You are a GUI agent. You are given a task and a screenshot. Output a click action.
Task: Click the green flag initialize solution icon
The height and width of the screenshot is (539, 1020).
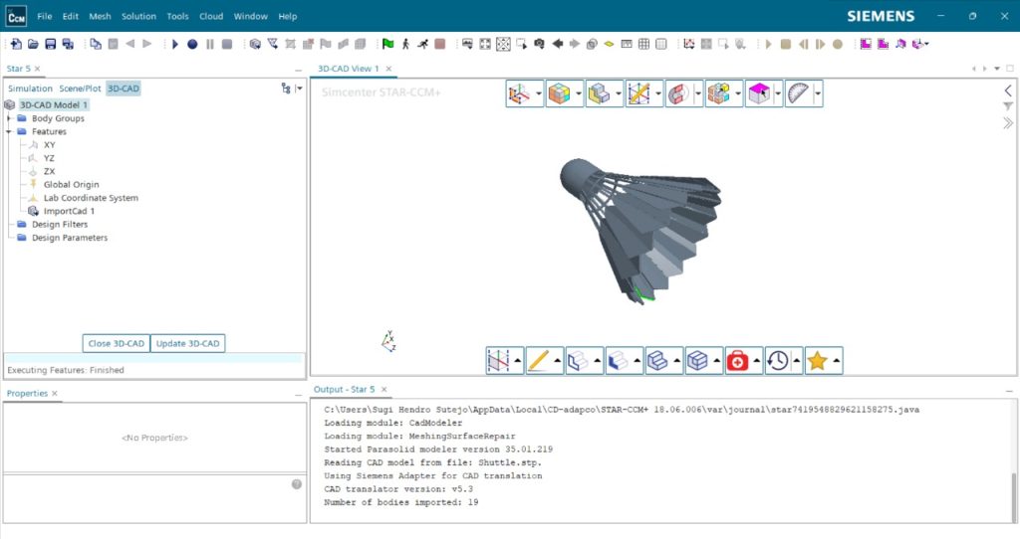pos(387,44)
